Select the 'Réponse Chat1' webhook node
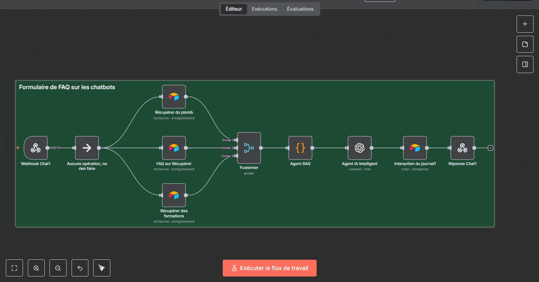Screen dimensions: 539x282 coord(462,148)
